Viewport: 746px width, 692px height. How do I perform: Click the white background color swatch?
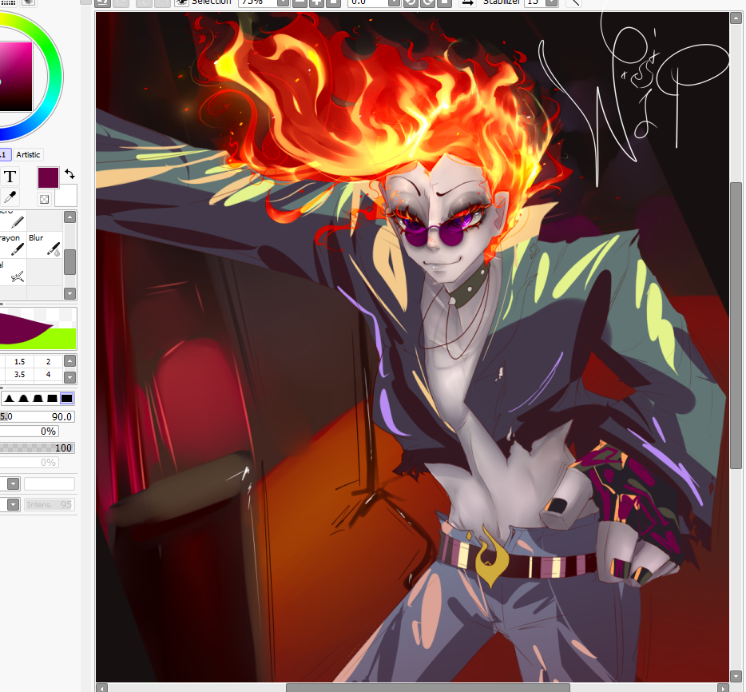click(65, 195)
